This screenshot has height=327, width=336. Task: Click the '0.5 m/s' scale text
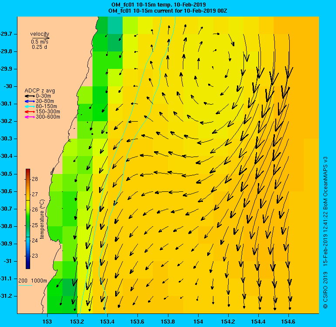40,42
